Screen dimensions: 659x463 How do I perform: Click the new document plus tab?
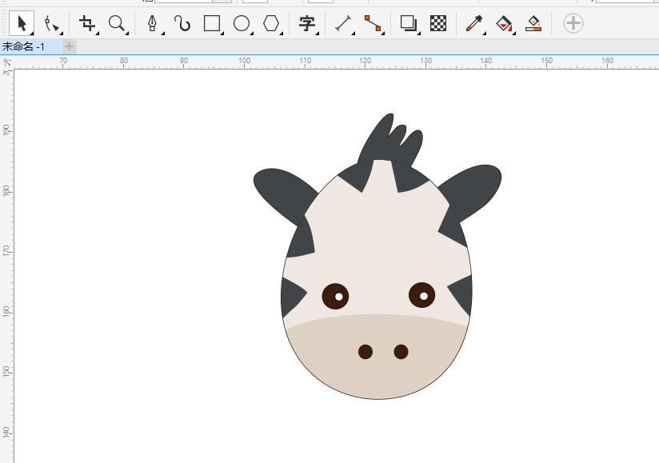(70, 46)
